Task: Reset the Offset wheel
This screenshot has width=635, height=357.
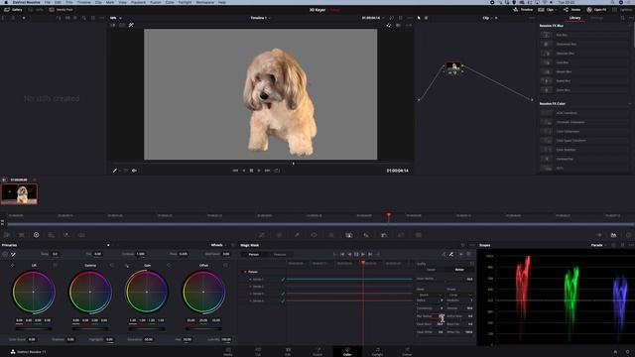Action: [x=225, y=266]
